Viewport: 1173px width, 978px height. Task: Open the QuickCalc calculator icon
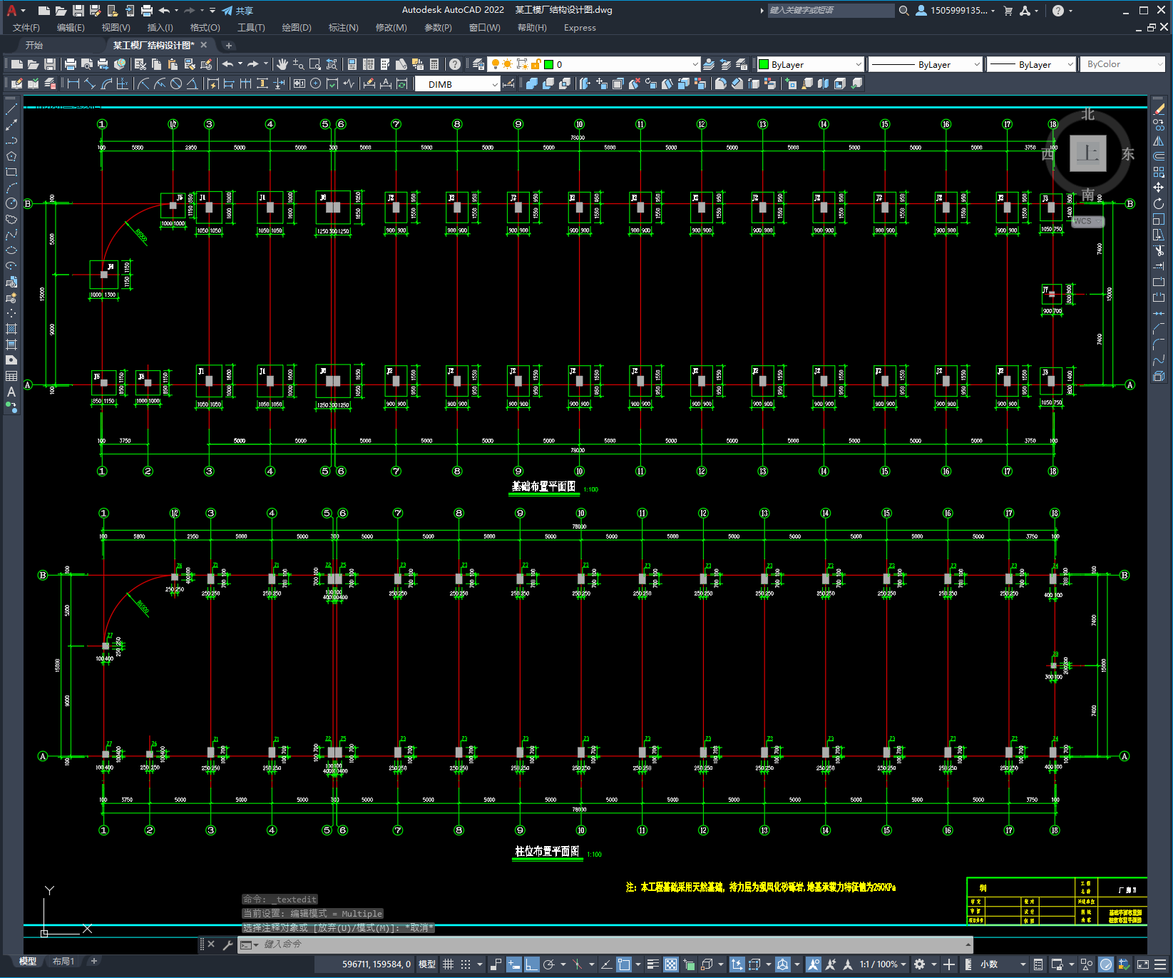(434, 64)
